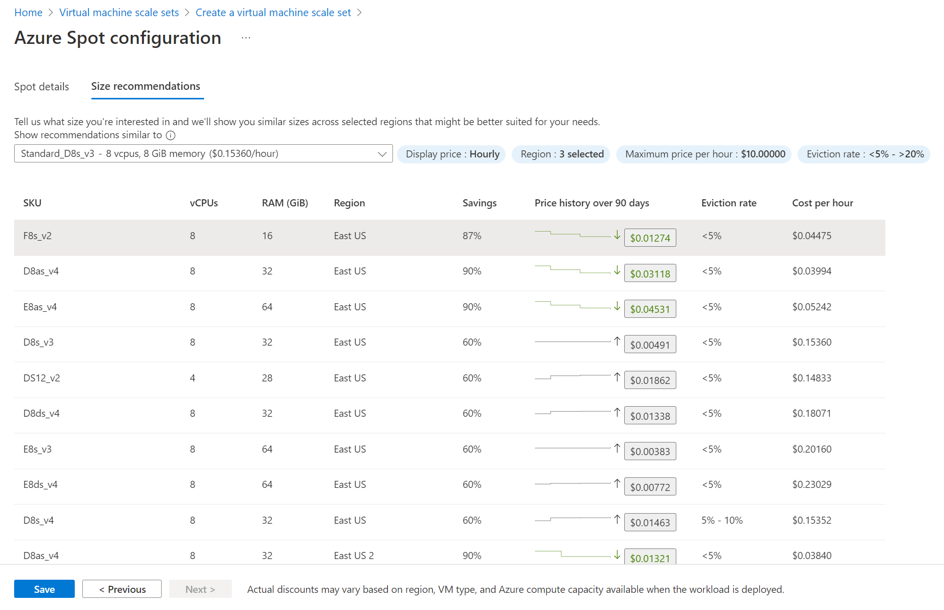Switch to the Spot details tab
Image resolution: width=944 pixels, height=610 pixels.
pyautogui.click(x=41, y=87)
